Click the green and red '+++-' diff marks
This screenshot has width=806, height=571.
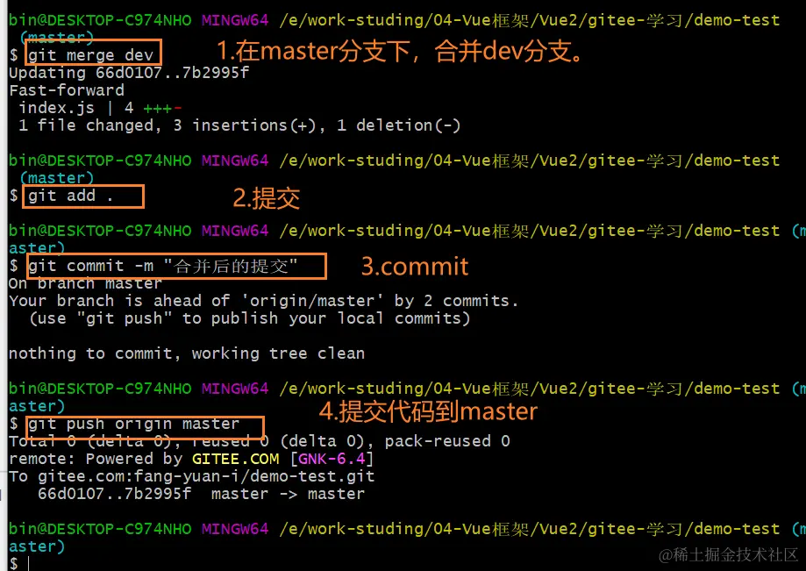pyautogui.click(x=162, y=109)
